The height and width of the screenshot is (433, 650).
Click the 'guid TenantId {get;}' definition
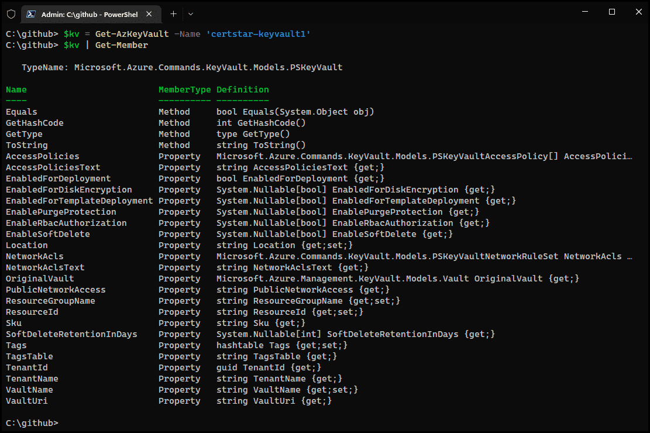(269, 367)
